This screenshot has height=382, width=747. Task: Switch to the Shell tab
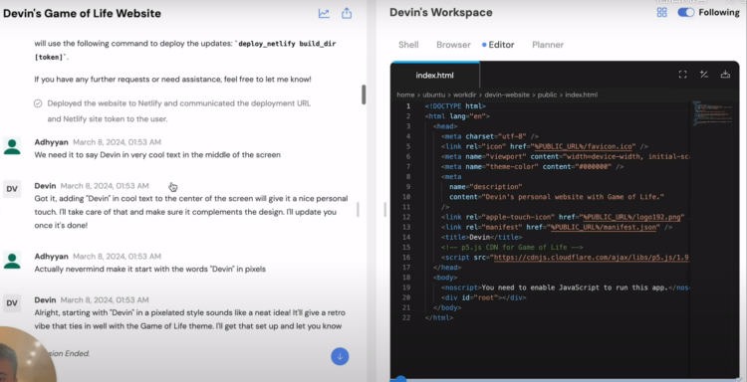coord(408,45)
